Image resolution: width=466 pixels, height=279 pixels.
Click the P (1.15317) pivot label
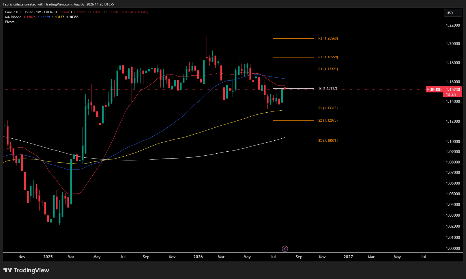tap(328, 88)
